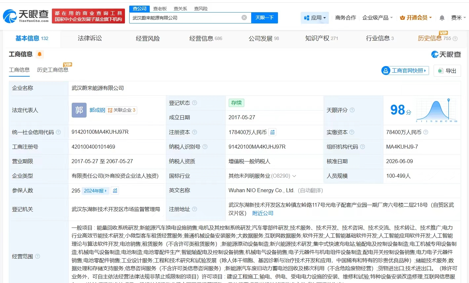Switch to the 历史工商信息 sub-tab
469x283 pixels.
(x=53, y=70)
